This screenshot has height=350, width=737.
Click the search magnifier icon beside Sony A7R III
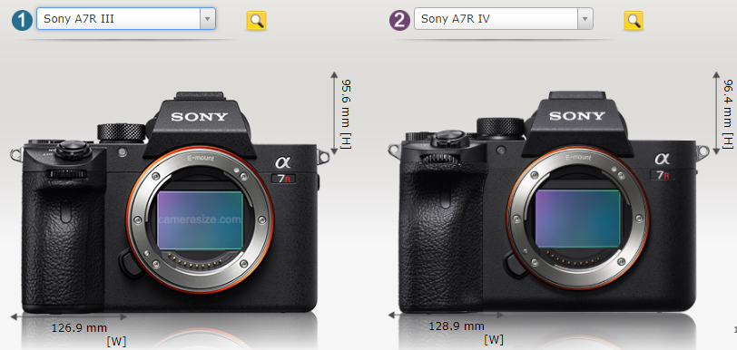click(256, 21)
